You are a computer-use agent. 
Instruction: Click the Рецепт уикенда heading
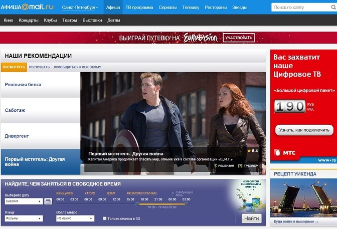pyautogui.click(x=295, y=174)
